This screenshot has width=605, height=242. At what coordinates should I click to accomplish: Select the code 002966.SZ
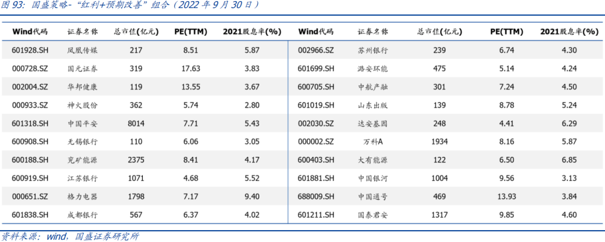316,50
